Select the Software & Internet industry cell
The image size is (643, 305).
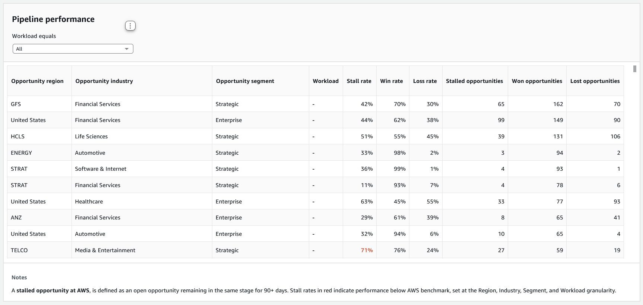click(x=101, y=169)
